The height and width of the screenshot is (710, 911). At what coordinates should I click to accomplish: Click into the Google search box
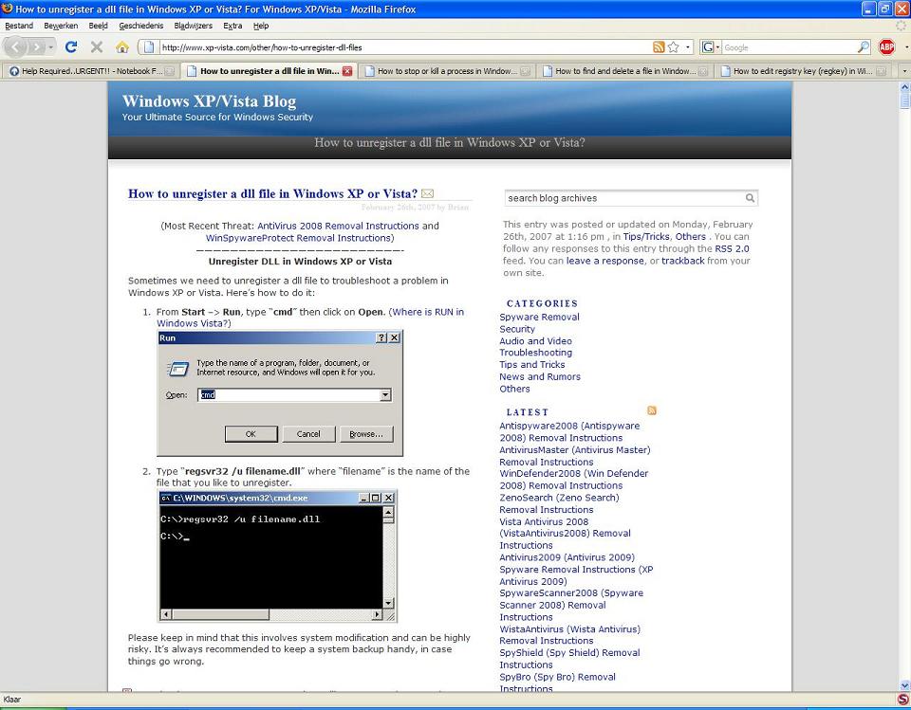789,47
